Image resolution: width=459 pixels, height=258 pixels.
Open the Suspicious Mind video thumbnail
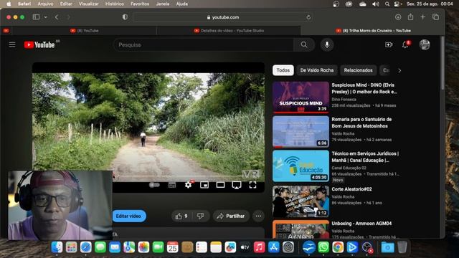click(x=301, y=97)
